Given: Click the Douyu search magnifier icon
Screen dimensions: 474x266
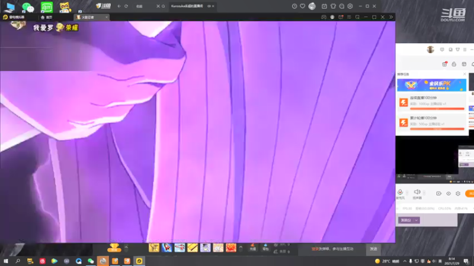Looking at the screenshot, I should [164, 6].
